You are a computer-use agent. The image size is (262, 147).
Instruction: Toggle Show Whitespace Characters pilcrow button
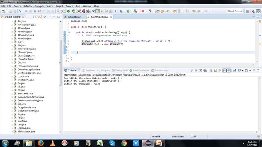tap(115, 11)
